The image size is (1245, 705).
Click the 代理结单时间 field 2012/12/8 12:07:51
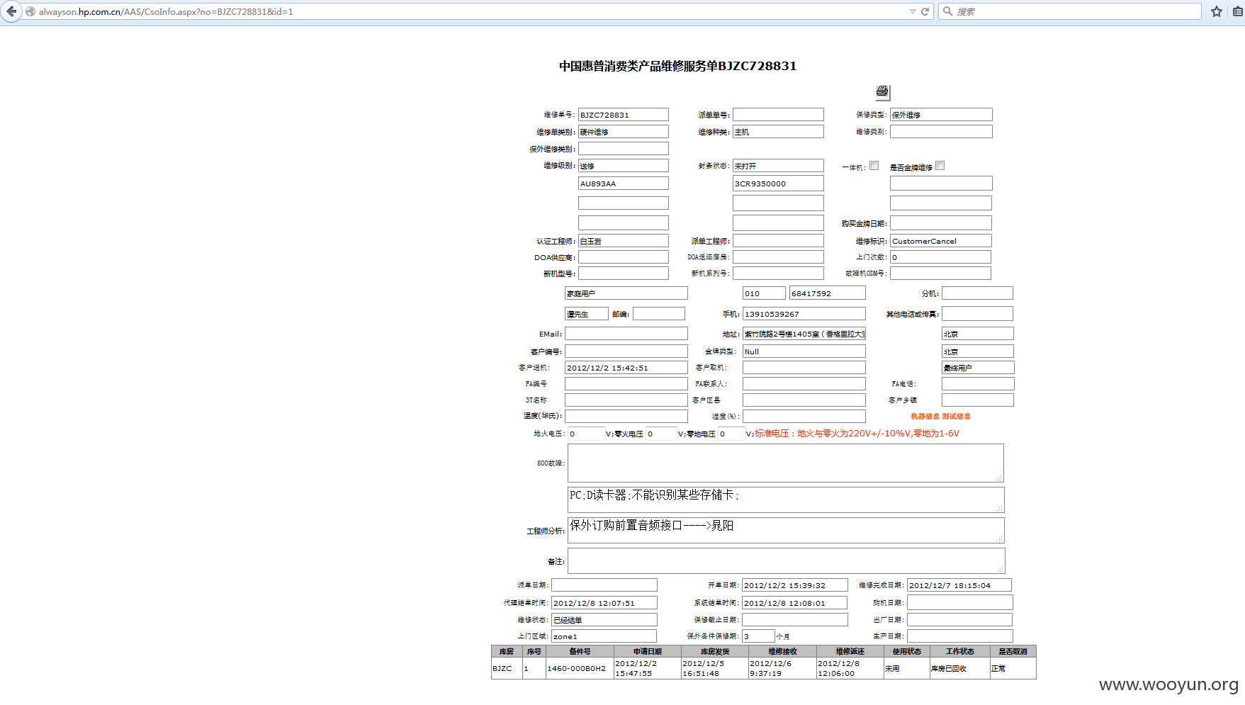tap(604, 603)
